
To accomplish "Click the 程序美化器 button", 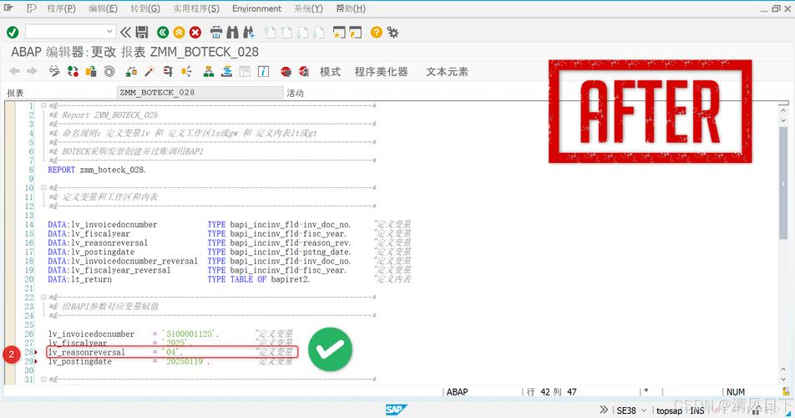I will (381, 72).
